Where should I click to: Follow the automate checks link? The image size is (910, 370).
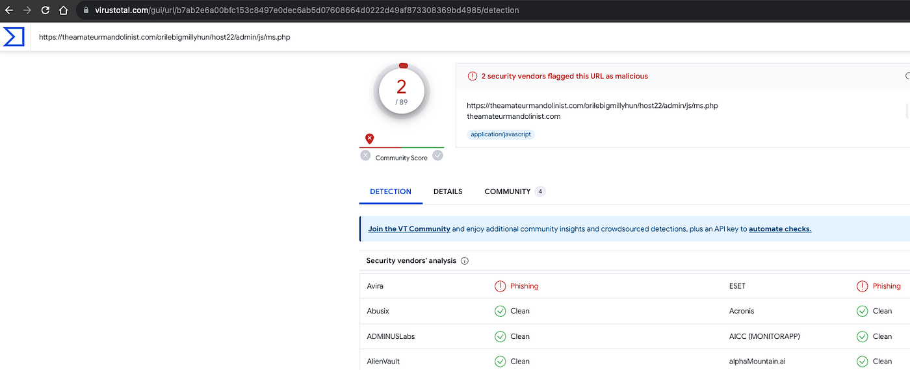click(780, 229)
